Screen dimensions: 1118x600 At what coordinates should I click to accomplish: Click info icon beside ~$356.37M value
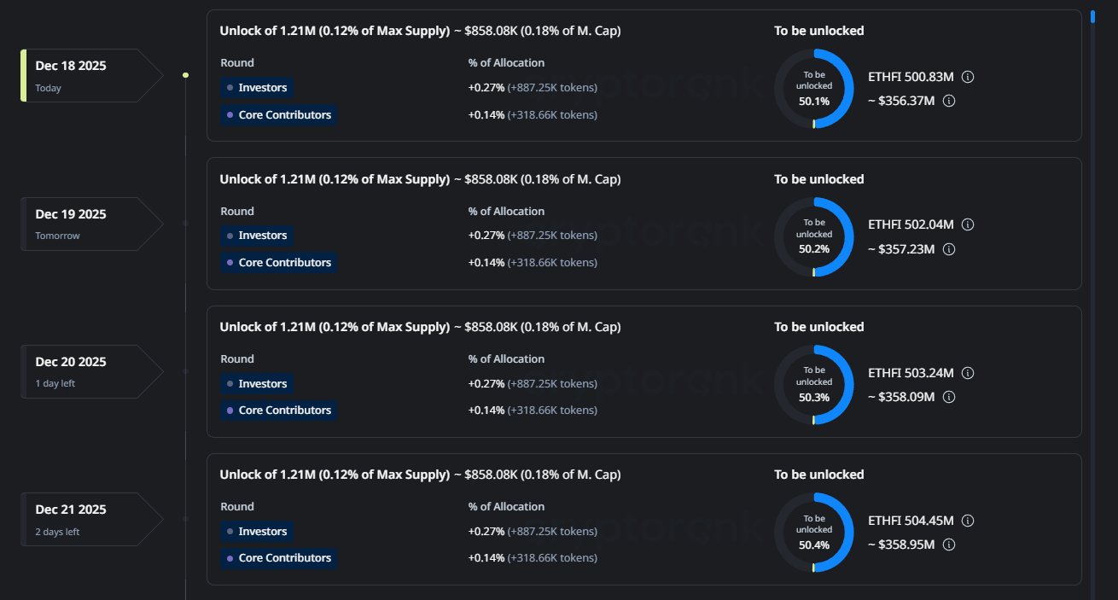click(x=949, y=101)
